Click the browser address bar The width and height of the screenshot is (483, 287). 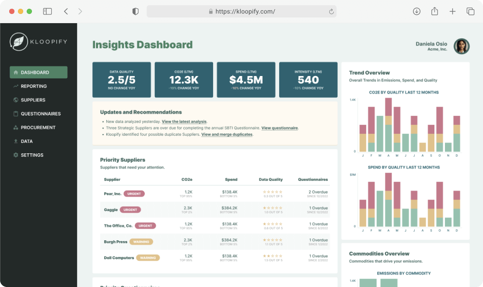tap(241, 11)
